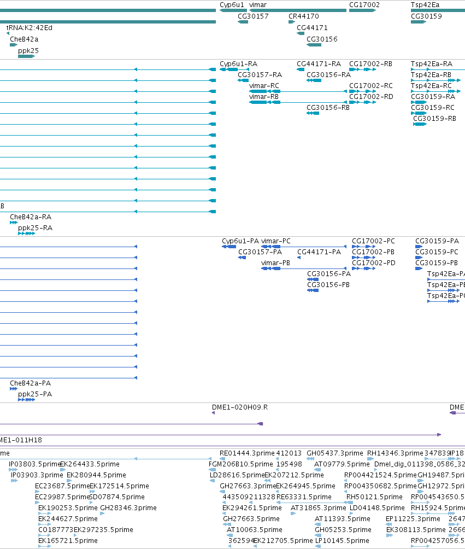The image size is (465, 549).
Task: Open the CG17002-RB transcript label
Action: click(370, 64)
